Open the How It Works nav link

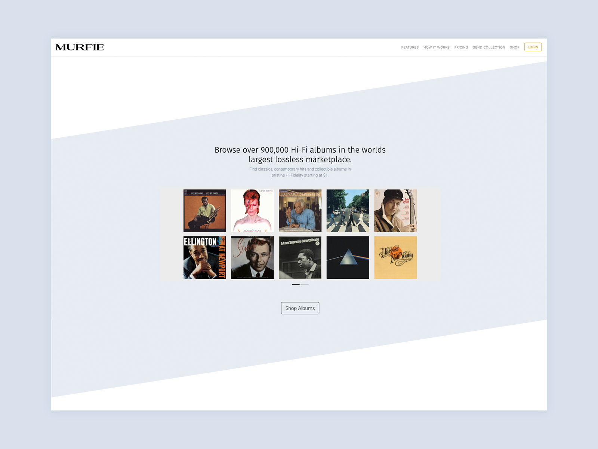[x=436, y=48]
